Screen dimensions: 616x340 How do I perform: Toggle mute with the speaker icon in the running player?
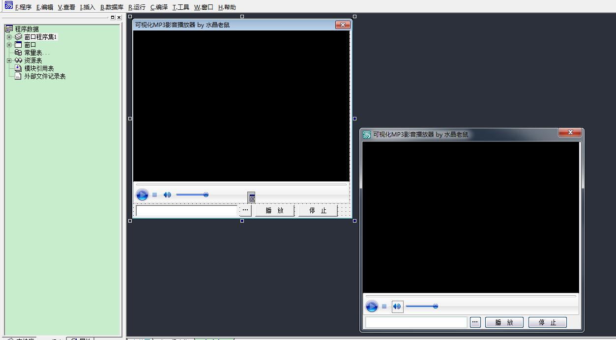click(x=397, y=307)
